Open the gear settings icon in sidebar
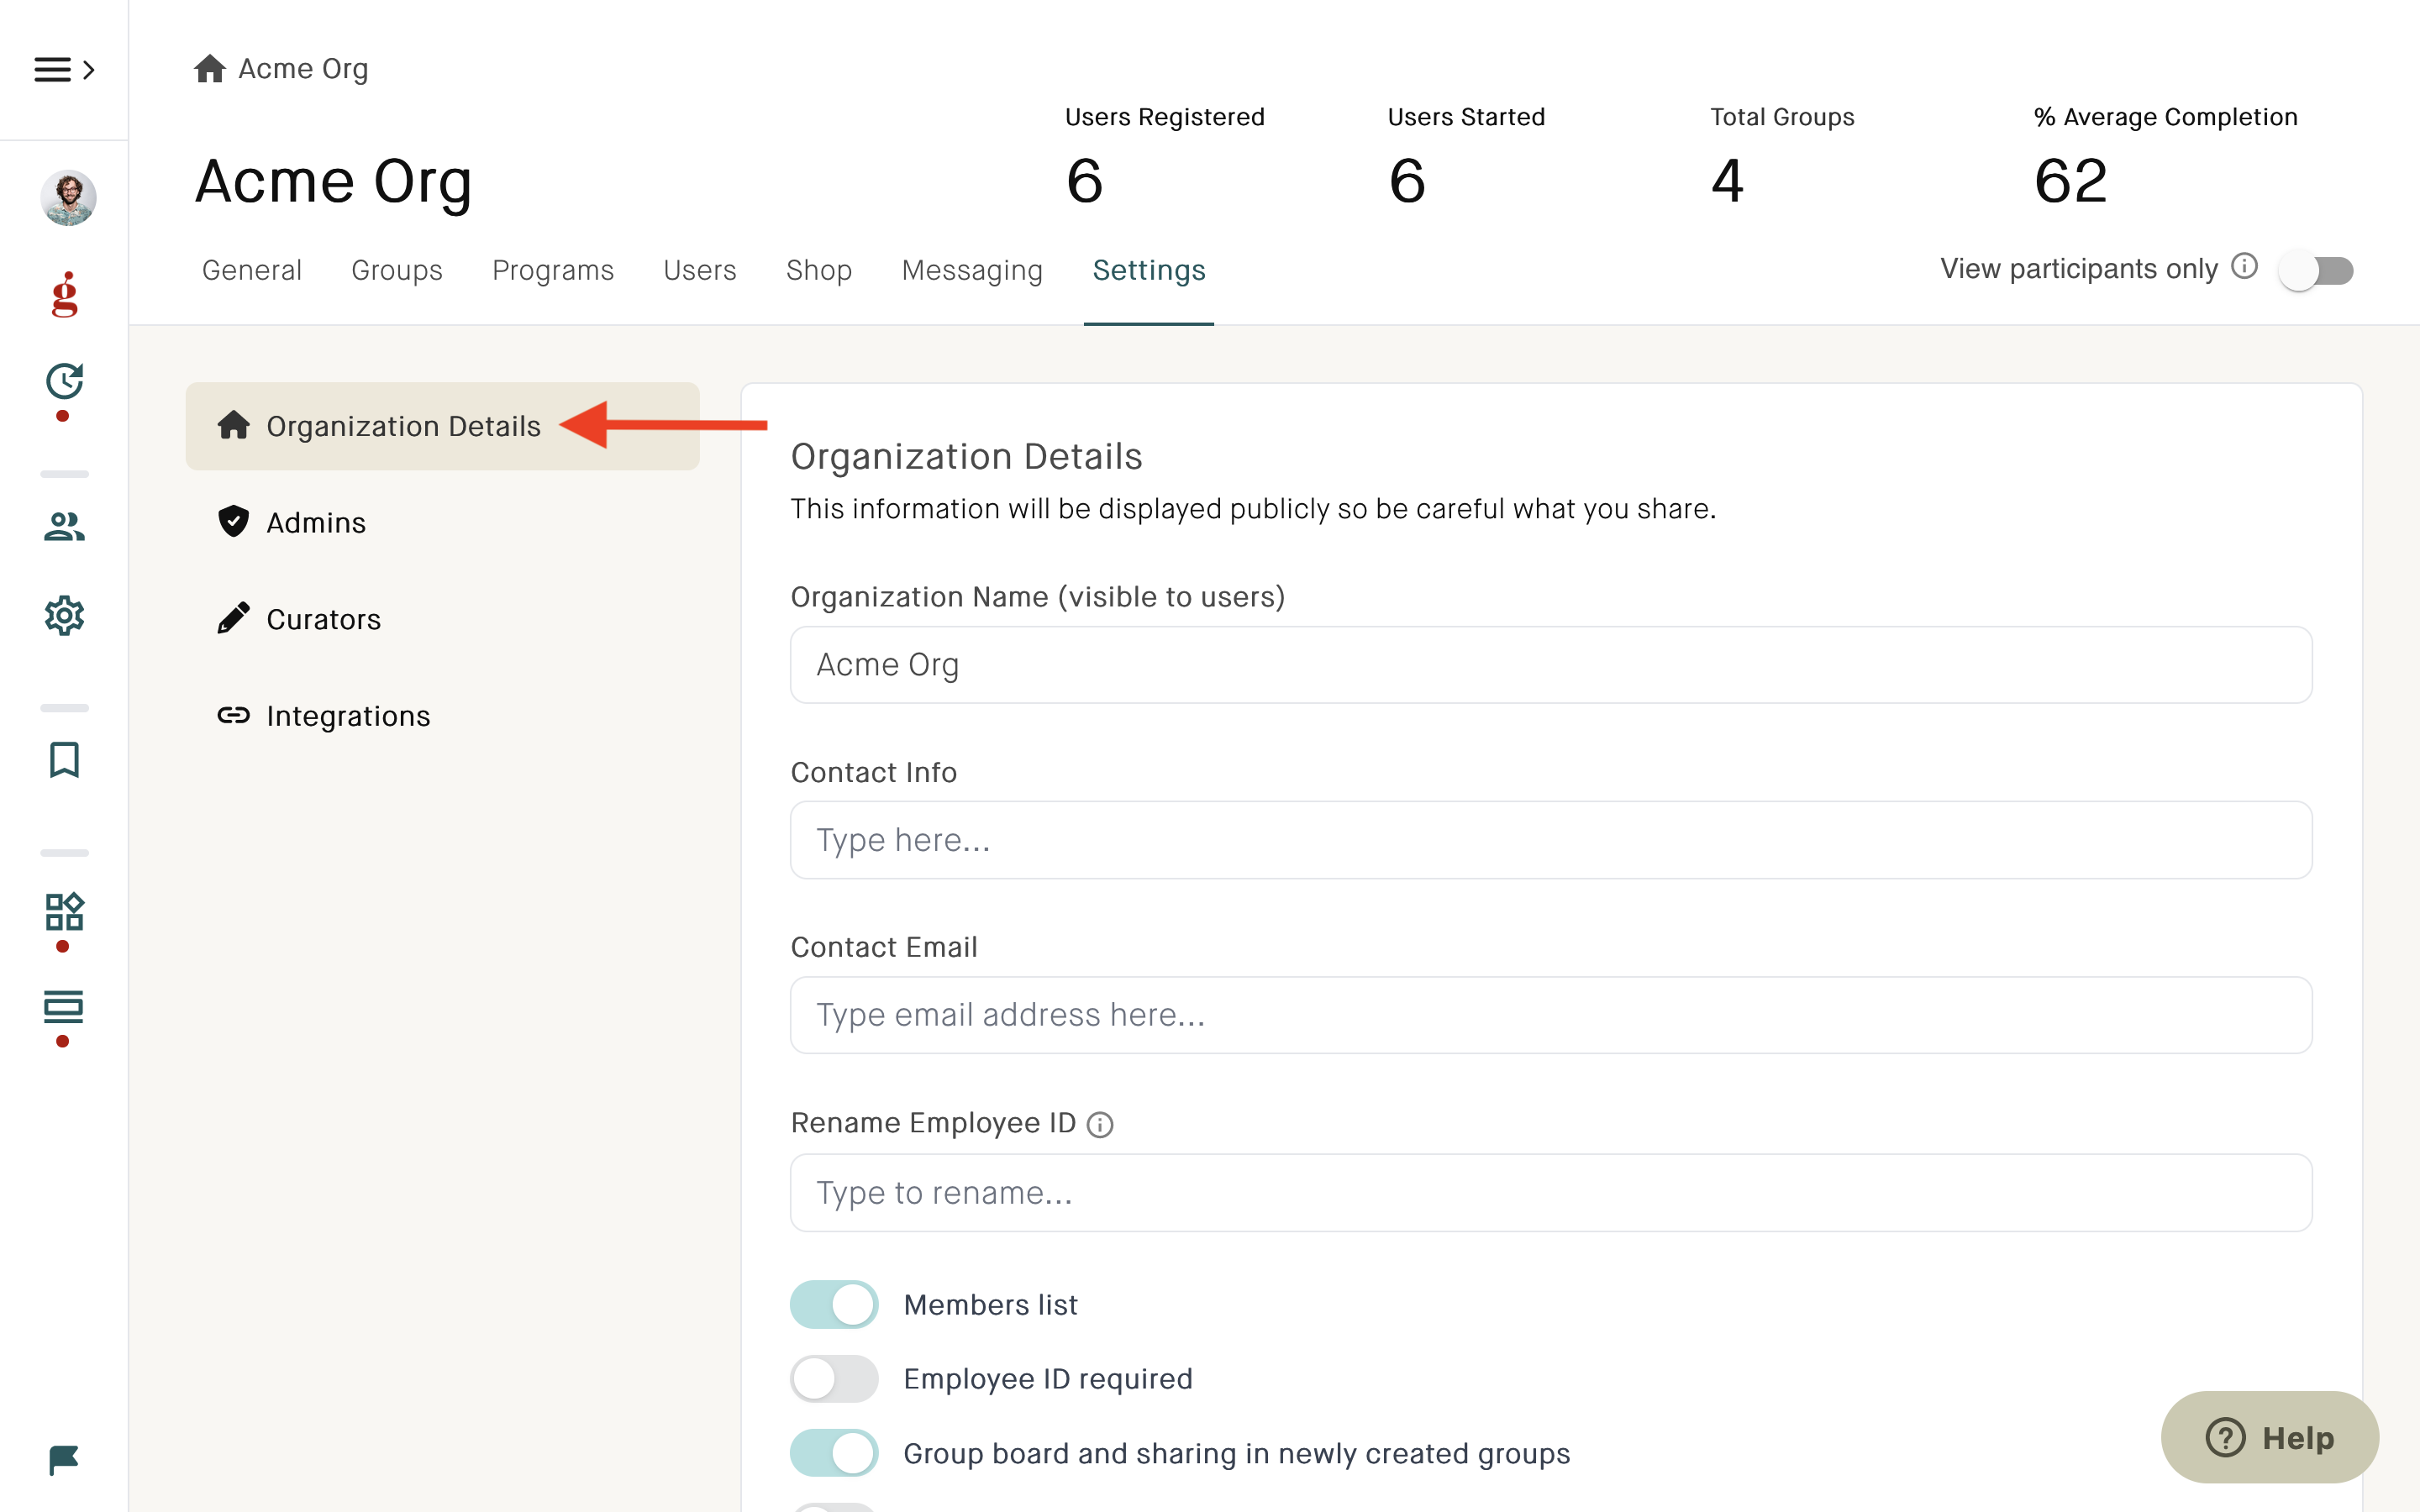The image size is (2420, 1512). (64, 615)
